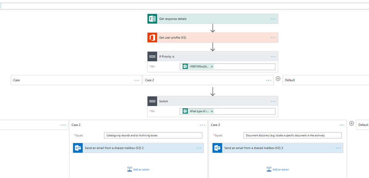
Task: Expand the Default case of If Priority is
Action: point(325,80)
